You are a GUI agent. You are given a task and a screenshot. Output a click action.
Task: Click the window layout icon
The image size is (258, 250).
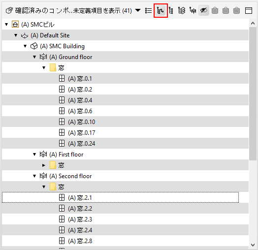click(x=249, y=11)
